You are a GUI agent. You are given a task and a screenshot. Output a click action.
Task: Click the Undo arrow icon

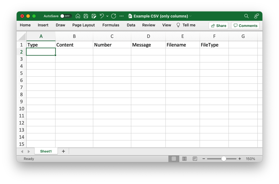coord(102,16)
